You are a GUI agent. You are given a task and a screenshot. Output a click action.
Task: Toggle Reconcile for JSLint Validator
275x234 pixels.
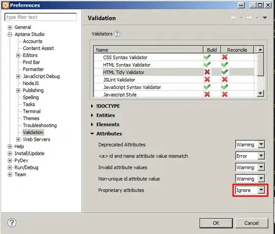(225, 79)
